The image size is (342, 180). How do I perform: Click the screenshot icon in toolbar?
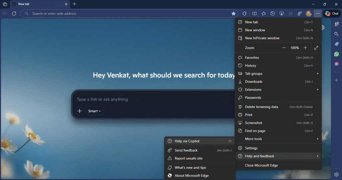click(282, 13)
